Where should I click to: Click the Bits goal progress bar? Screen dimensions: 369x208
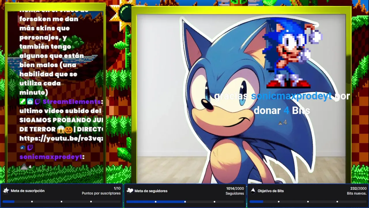click(x=308, y=201)
